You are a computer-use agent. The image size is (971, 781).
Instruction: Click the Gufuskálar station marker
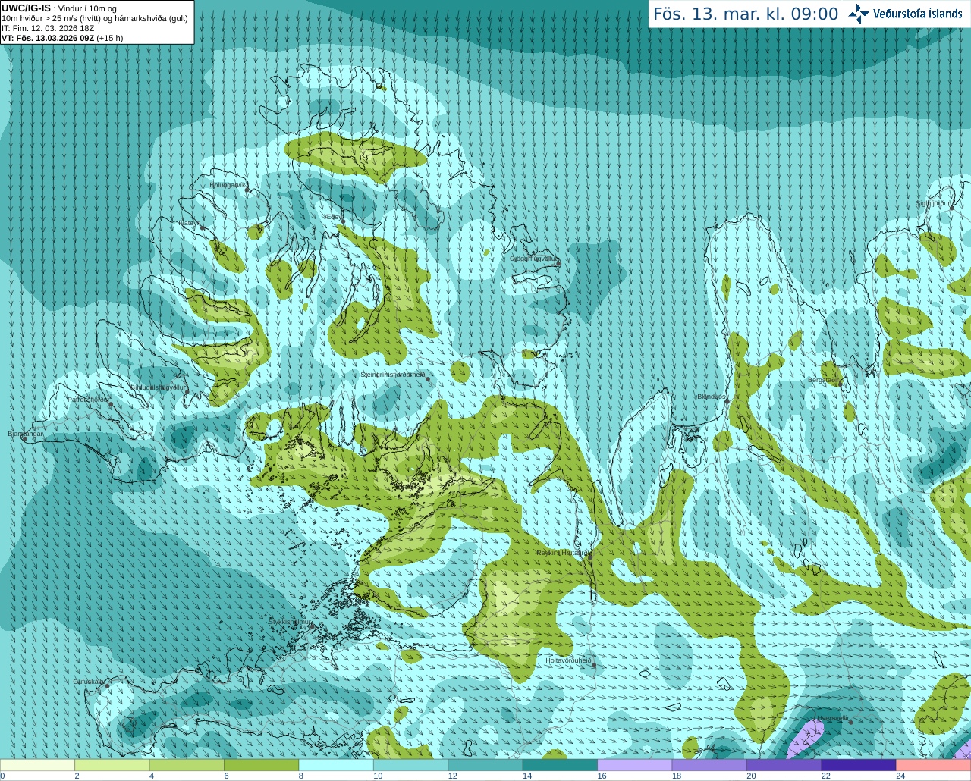(x=107, y=686)
